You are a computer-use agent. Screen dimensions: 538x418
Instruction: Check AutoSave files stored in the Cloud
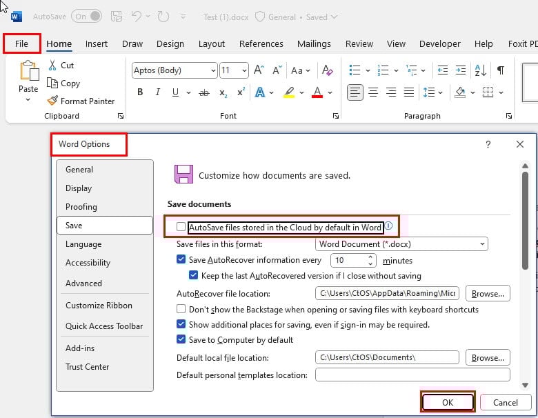181,226
